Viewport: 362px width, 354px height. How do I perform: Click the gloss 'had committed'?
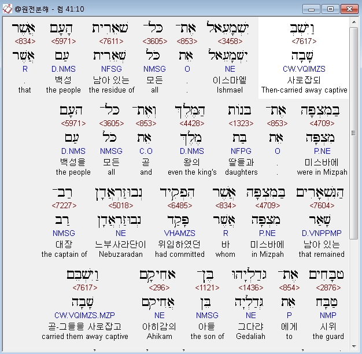click(180, 255)
